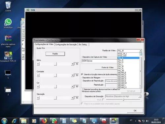Open the honestech TVR 2.5 desktop shortcut

point(8,57)
